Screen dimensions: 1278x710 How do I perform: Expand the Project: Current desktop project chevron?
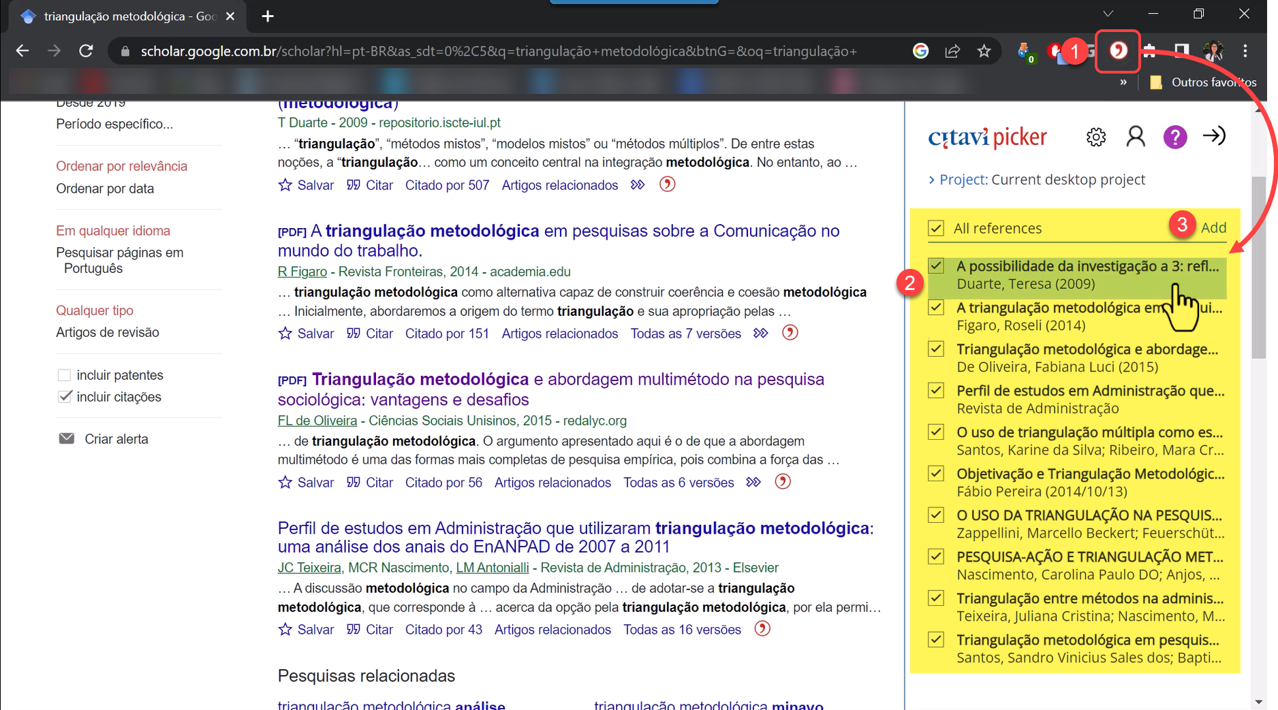(x=931, y=180)
